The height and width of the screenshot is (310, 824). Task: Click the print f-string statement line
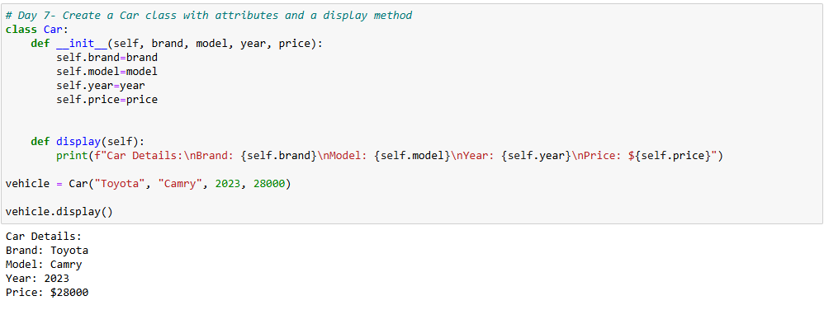point(390,156)
